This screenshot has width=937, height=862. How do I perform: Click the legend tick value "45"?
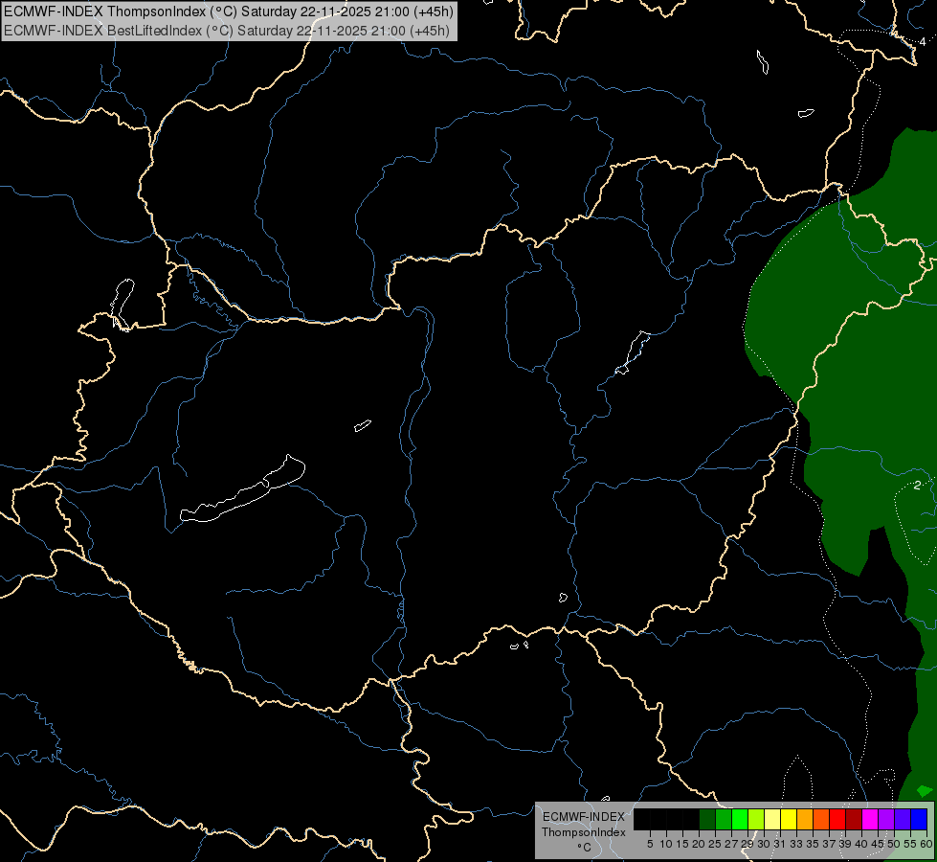[878, 844]
